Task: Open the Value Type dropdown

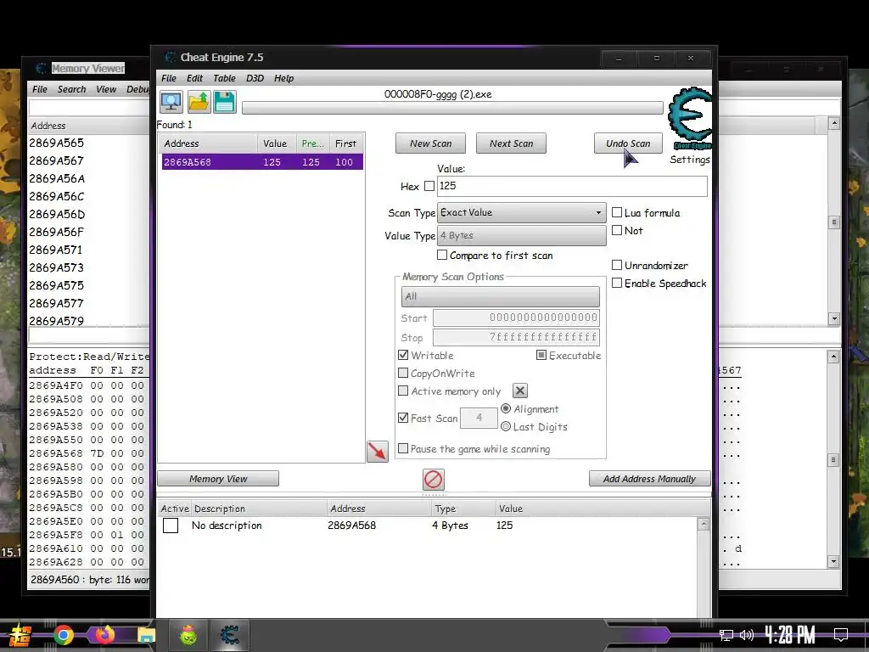Action: tap(522, 236)
